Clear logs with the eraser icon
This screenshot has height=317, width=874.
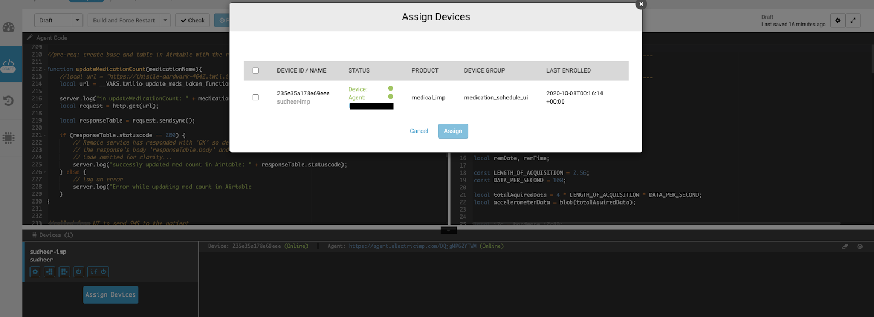click(845, 247)
